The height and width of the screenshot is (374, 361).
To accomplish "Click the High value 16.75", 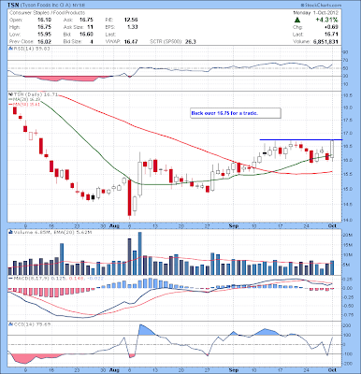I will coord(44,27).
